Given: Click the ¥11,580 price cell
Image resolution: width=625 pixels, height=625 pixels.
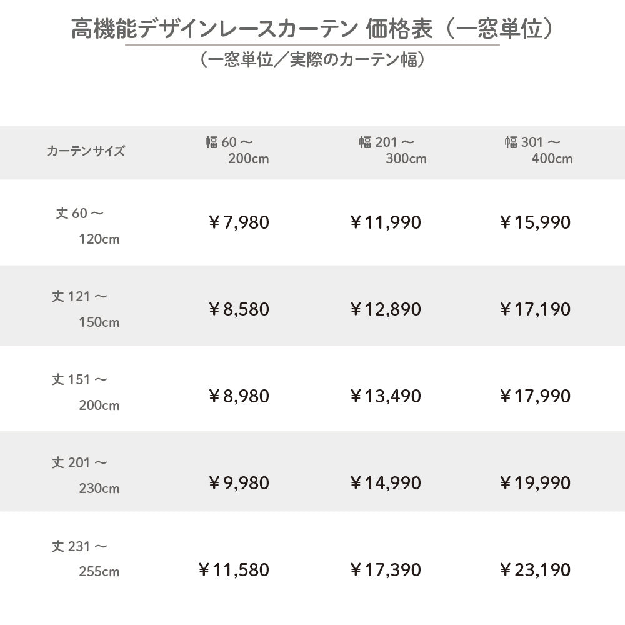Looking at the screenshot, I should 234,570.
